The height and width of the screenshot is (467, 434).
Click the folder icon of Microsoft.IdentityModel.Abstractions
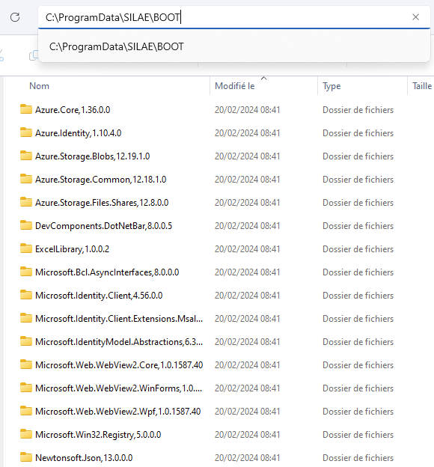click(26, 341)
